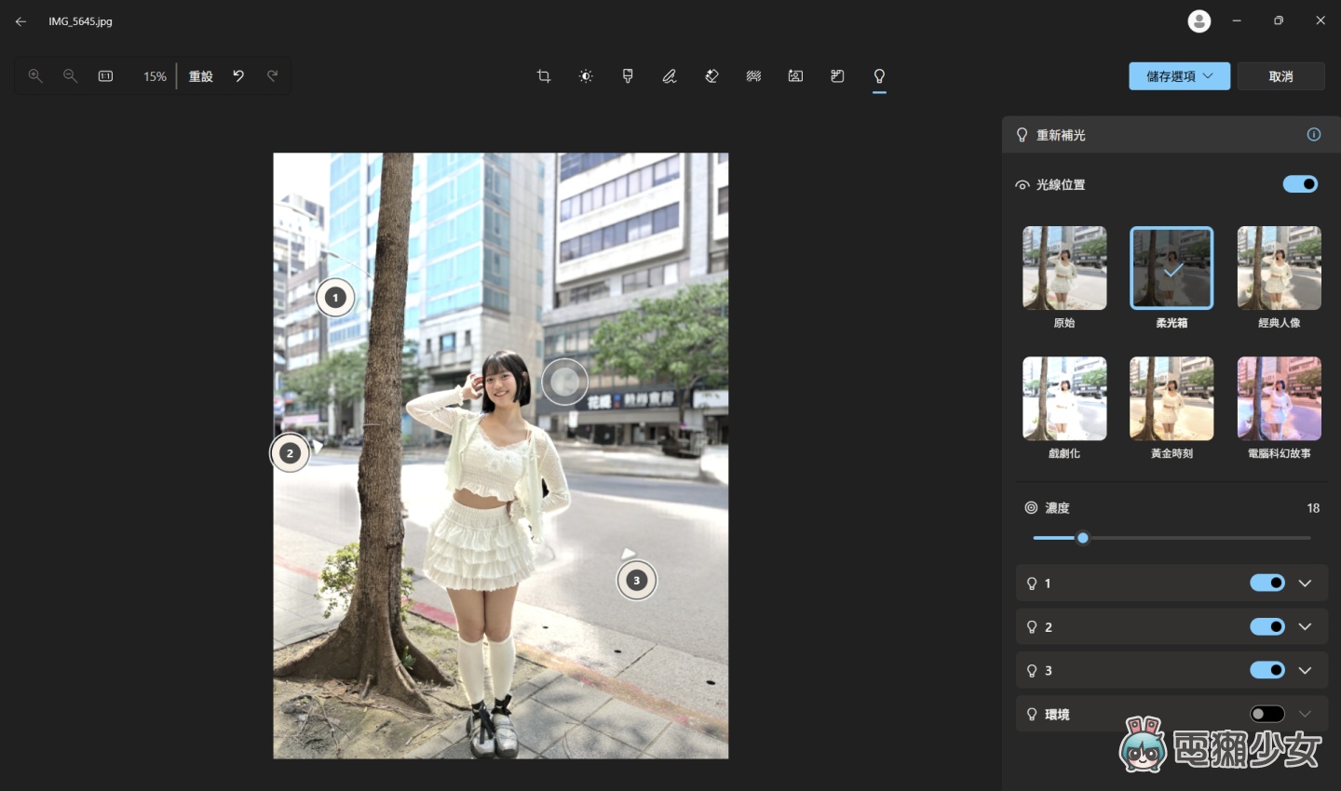Click the focus point circle near face
Viewport: 1341px width, 791px height.
(x=564, y=382)
